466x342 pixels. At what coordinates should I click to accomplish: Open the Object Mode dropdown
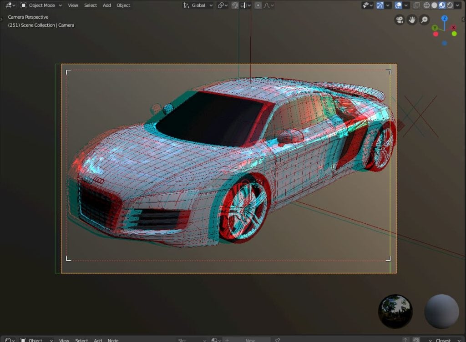pyautogui.click(x=41, y=5)
